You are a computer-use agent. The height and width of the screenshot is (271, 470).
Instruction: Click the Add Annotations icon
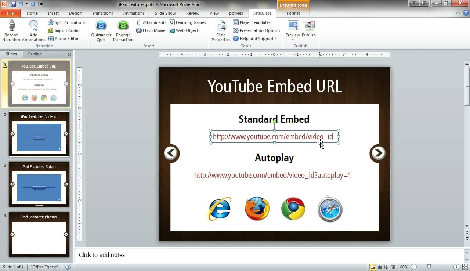[x=33, y=25]
